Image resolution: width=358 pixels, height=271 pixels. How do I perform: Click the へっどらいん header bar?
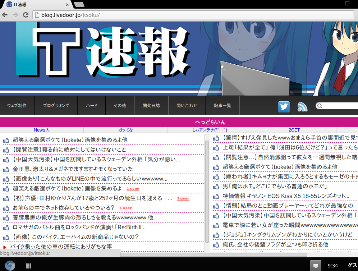tap(179, 122)
